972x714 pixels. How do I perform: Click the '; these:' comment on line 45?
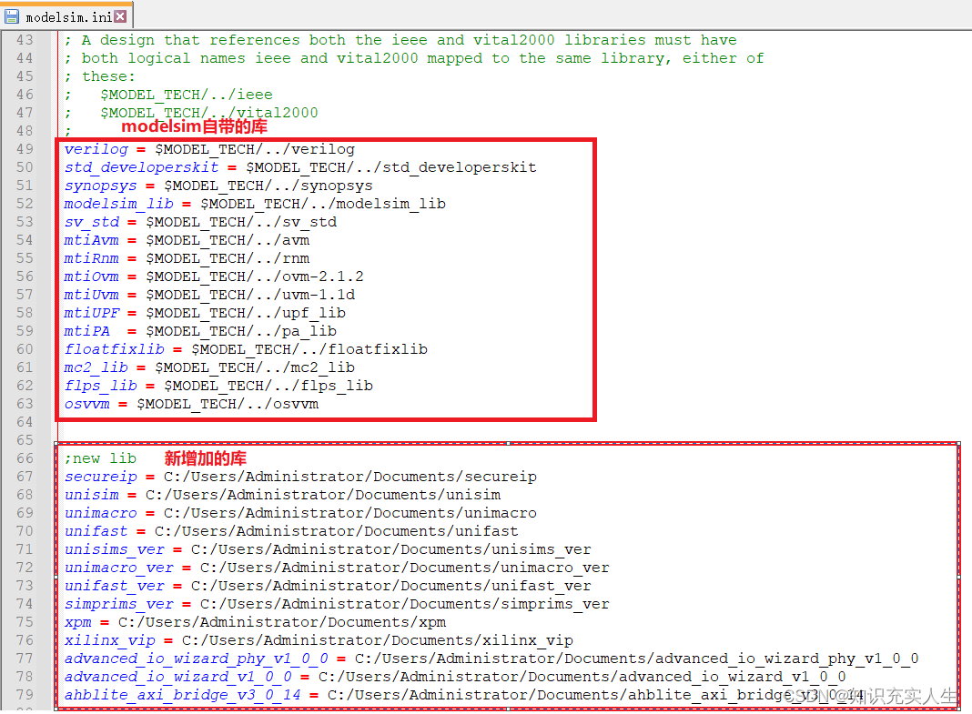pos(100,76)
